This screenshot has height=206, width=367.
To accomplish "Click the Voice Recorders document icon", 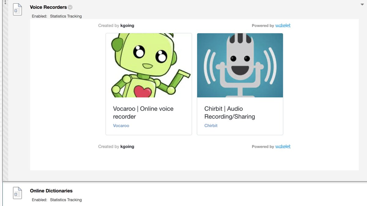I will point(17,9).
